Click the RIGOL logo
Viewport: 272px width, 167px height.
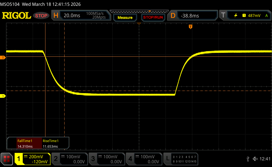point(16,16)
